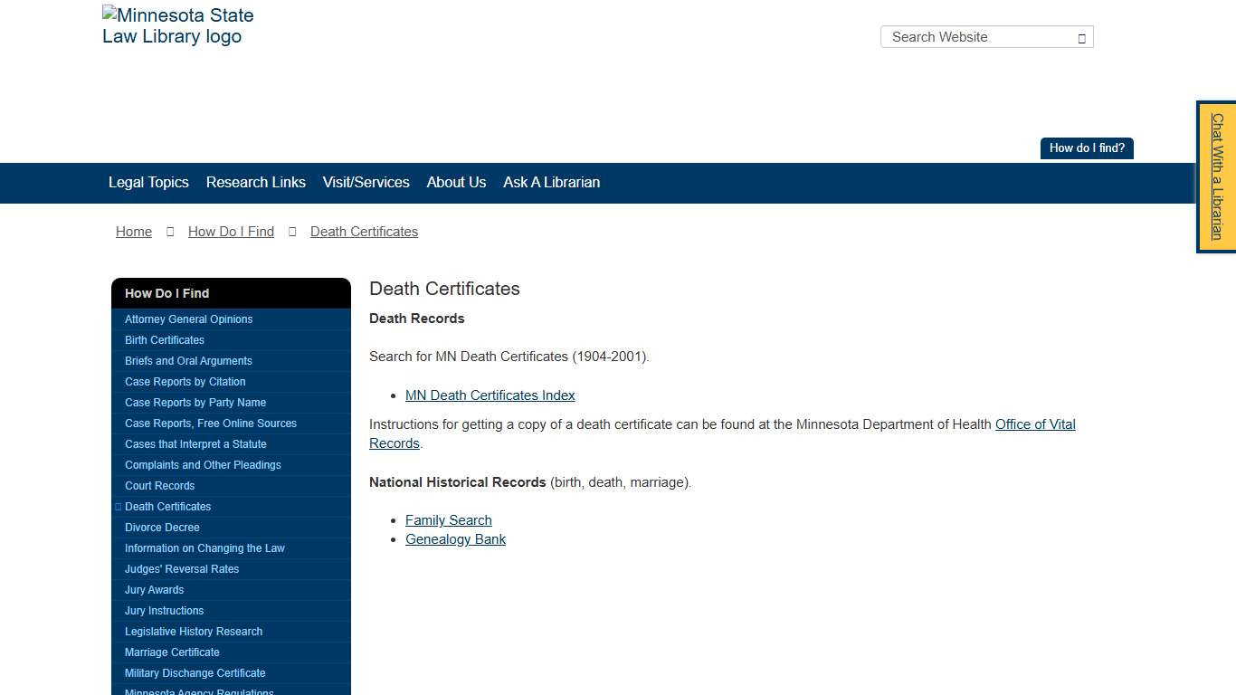Open the Family Search link
1236x695 pixels.
[448, 520]
